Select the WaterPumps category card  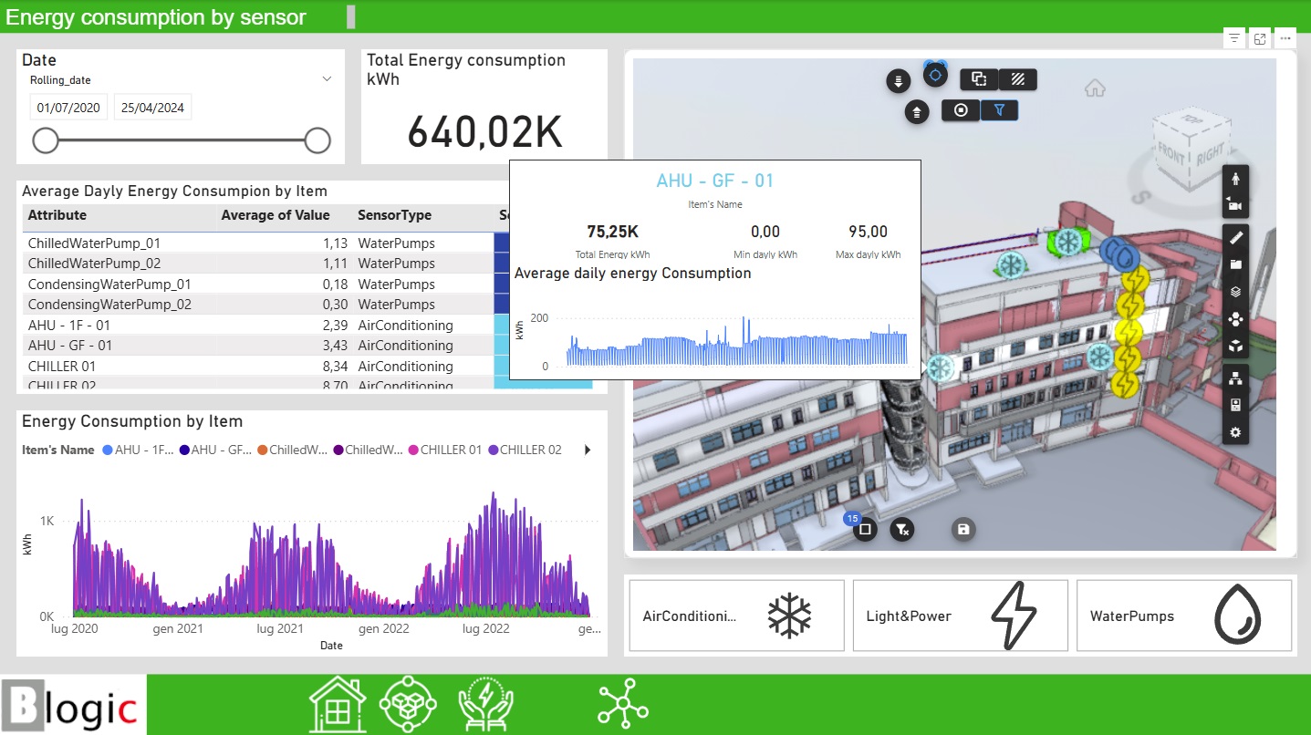[1183, 616]
